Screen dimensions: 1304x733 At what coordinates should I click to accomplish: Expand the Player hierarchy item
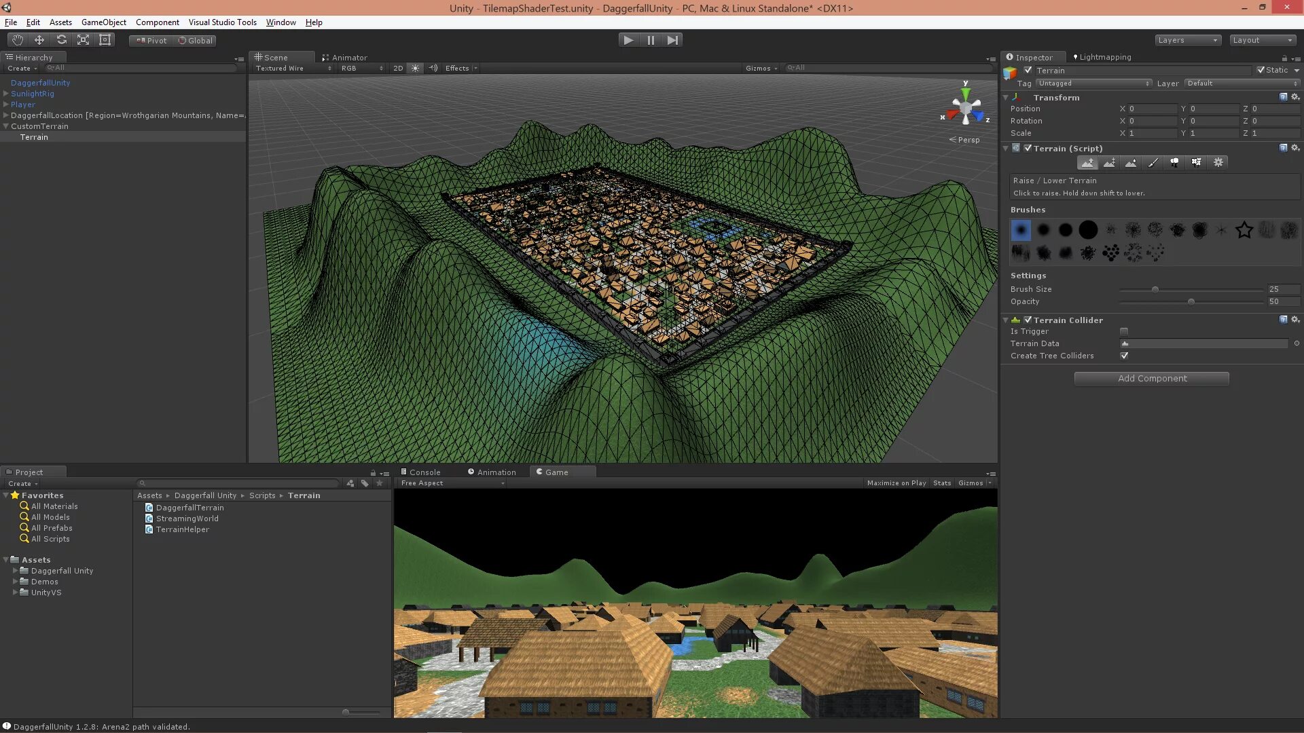[6, 105]
